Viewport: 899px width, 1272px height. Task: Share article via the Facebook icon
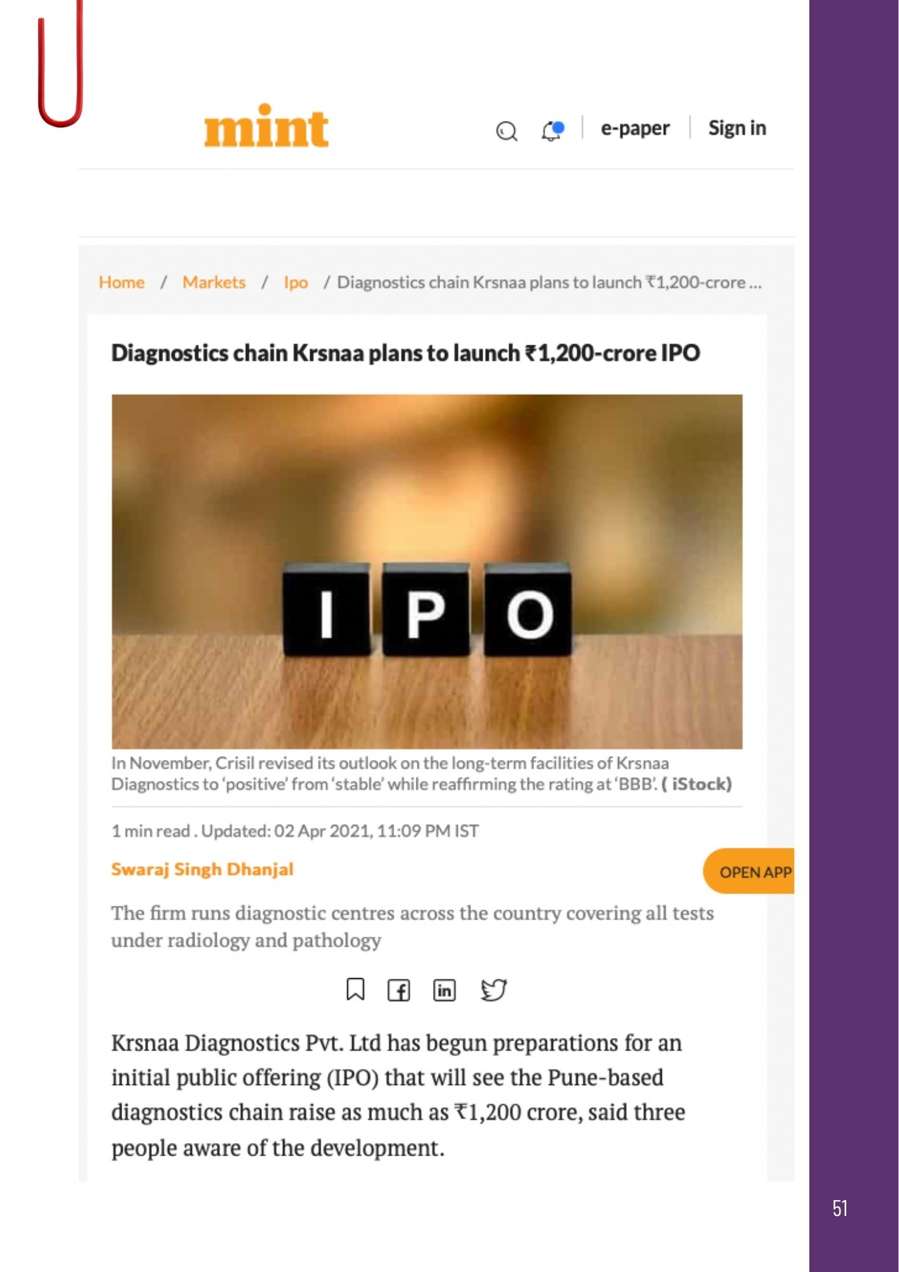399,990
